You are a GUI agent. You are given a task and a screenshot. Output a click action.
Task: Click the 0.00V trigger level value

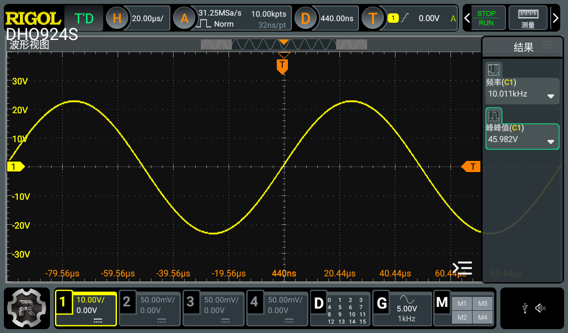coord(429,18)
